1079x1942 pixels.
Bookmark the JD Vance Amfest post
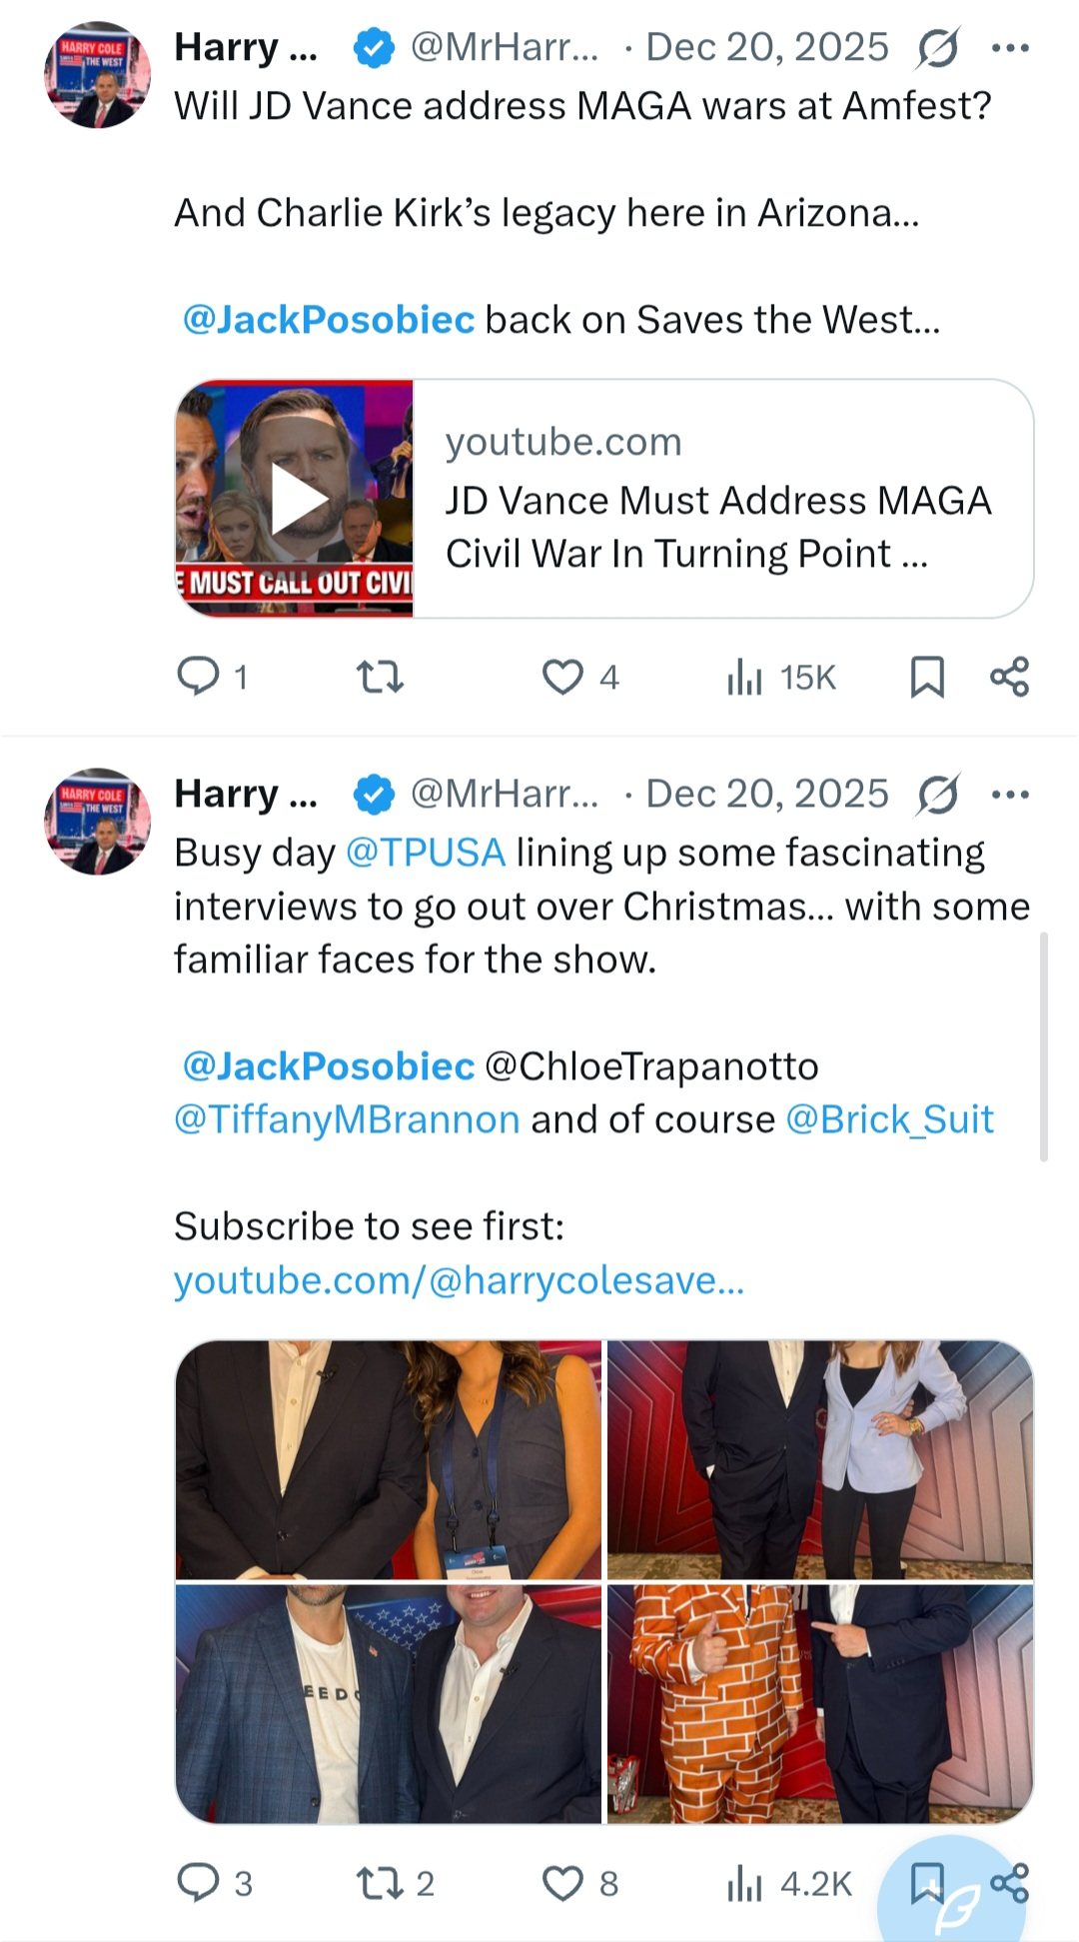(x=927, y=677)
